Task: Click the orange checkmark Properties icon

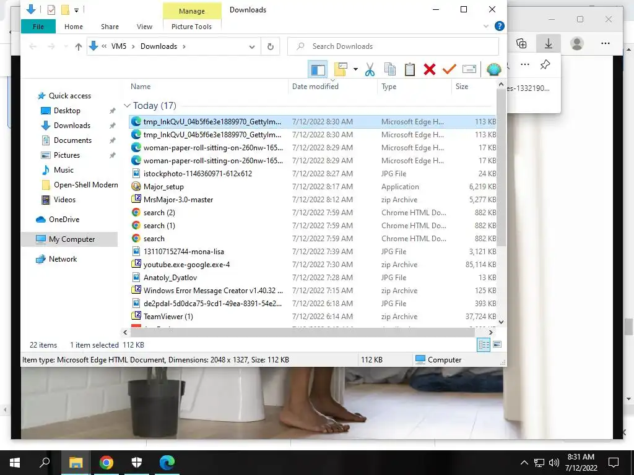Action: point(449,69)
